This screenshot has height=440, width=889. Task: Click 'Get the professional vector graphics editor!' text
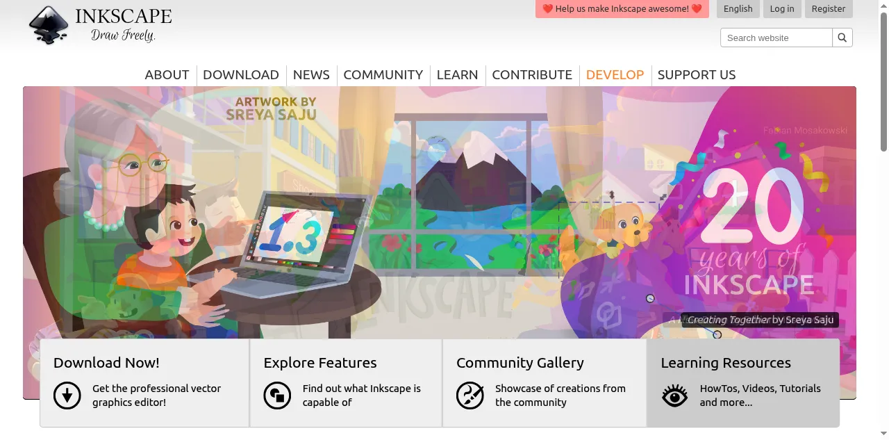[157, 396]
